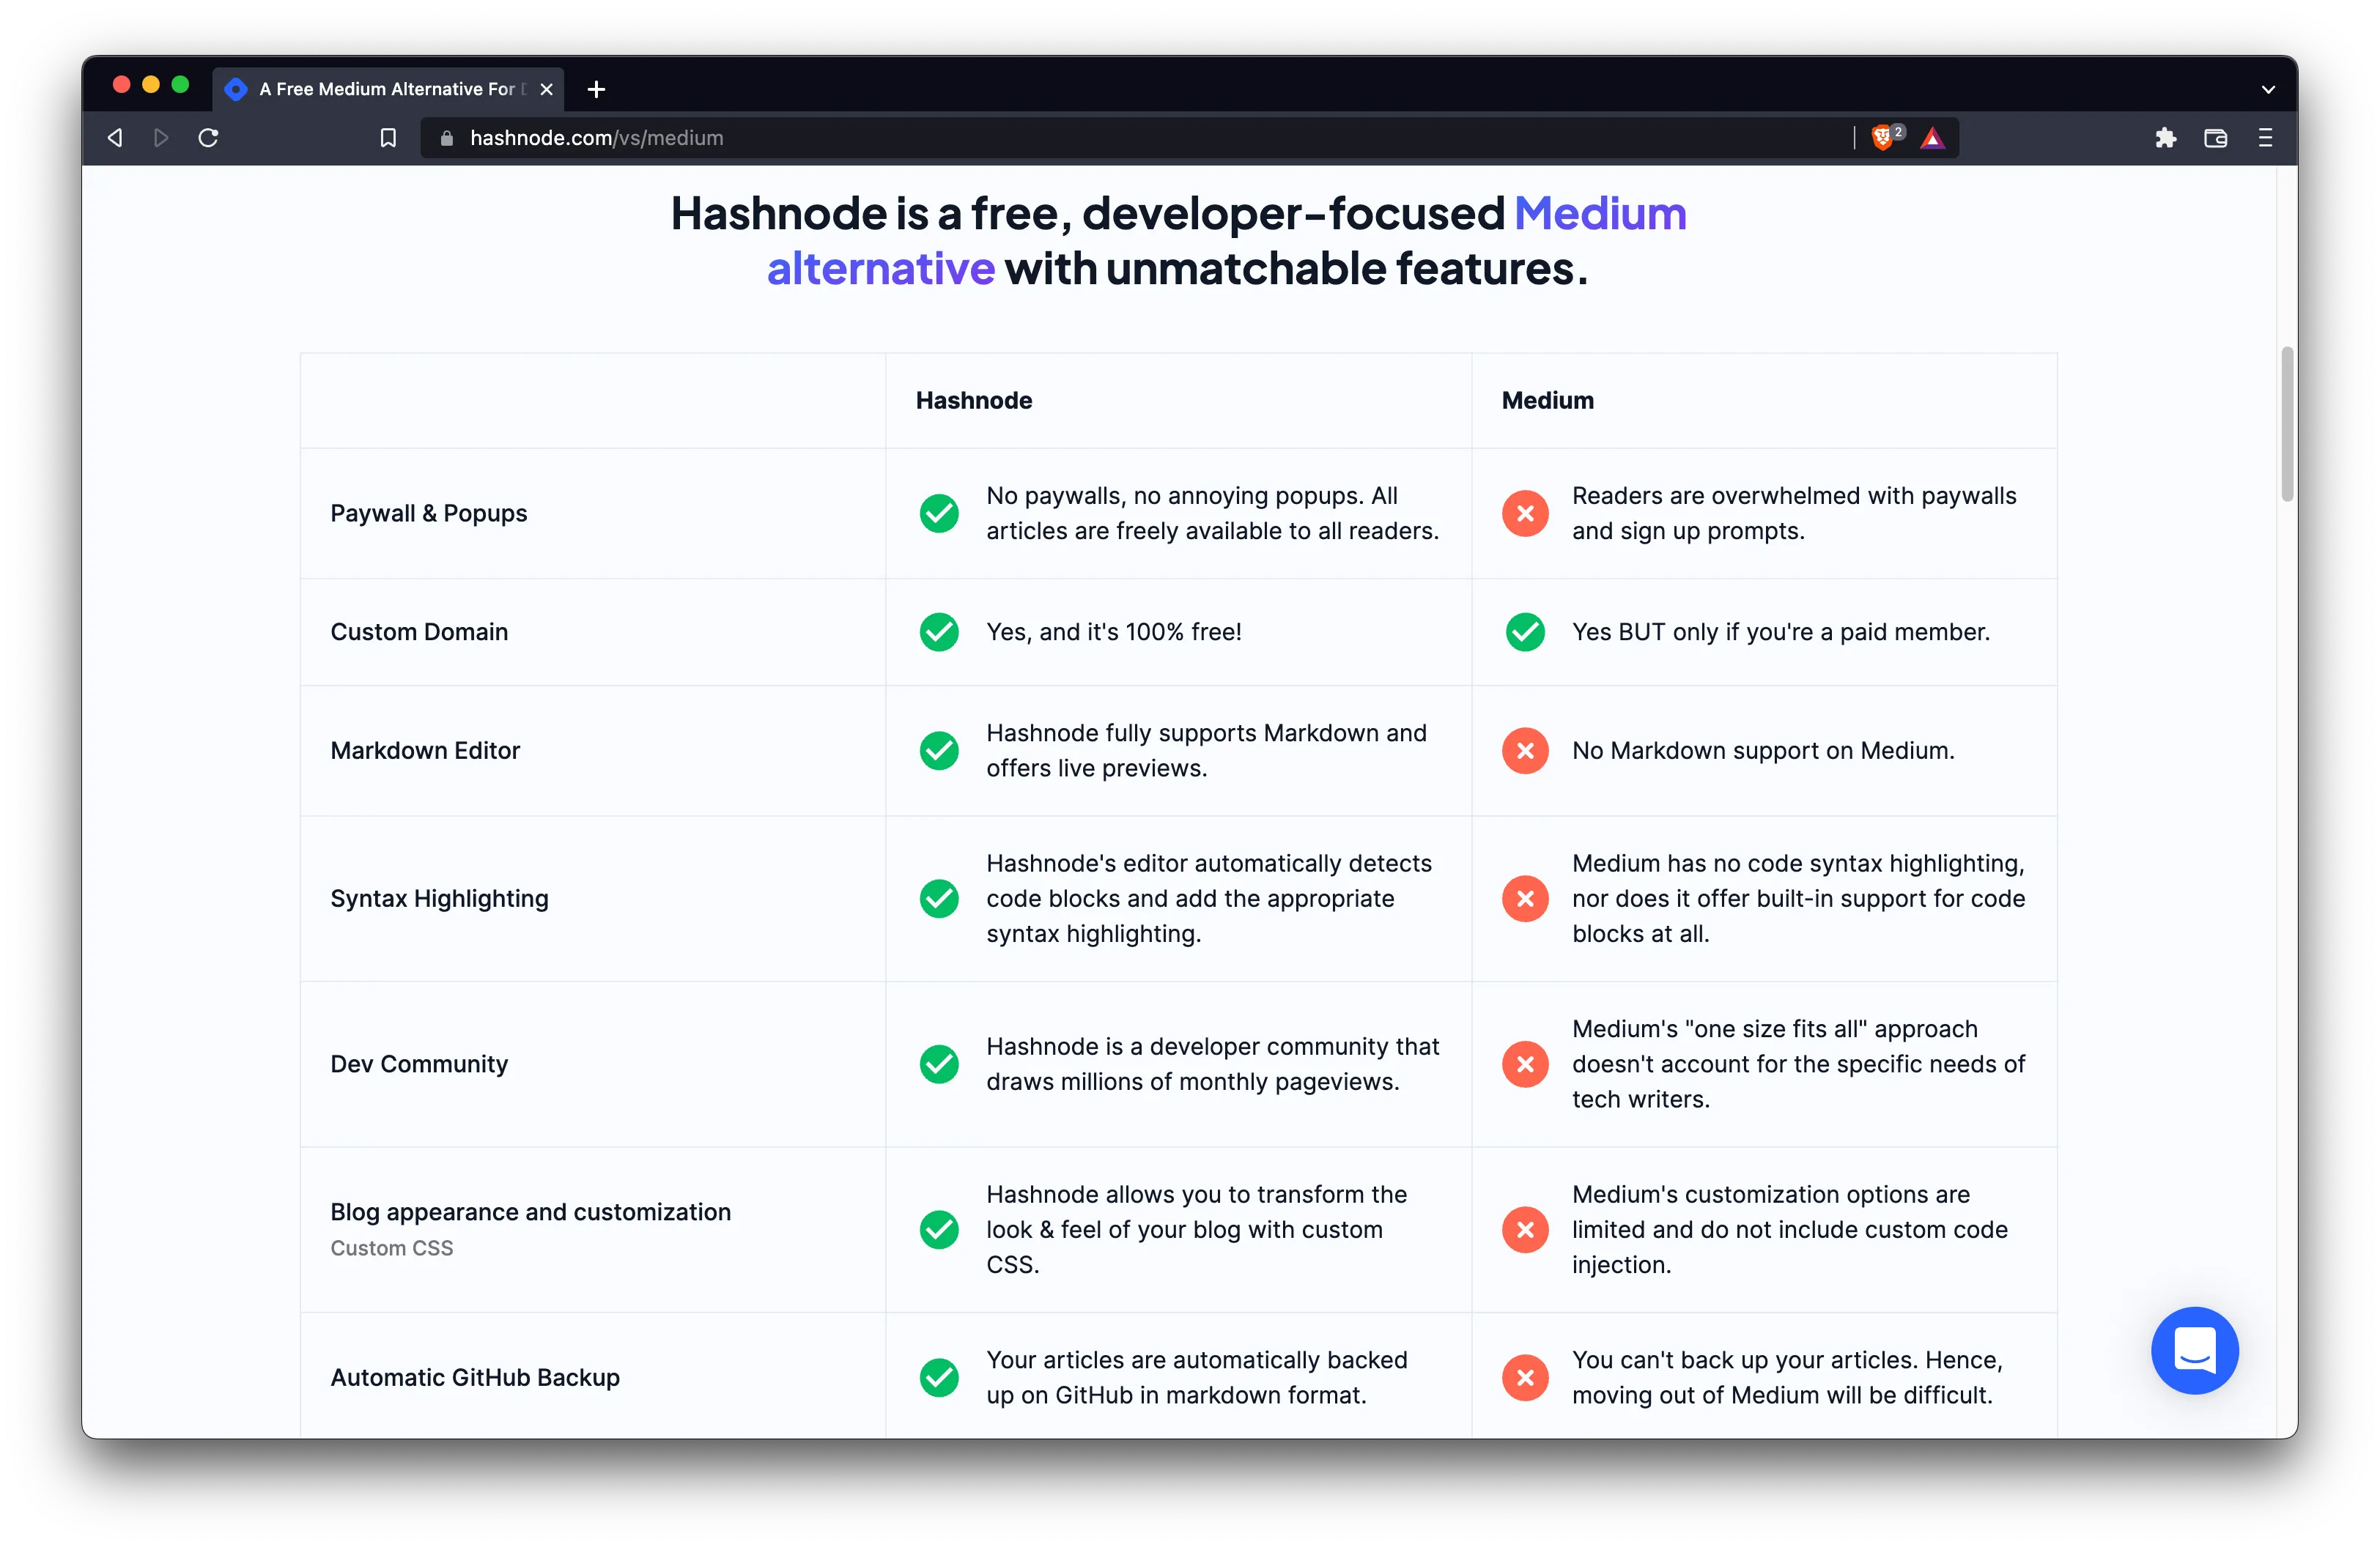Select the Free Medium Alternative tab
The width and height of the screenshot is (2380, 1547).
(x=385, y=89)
